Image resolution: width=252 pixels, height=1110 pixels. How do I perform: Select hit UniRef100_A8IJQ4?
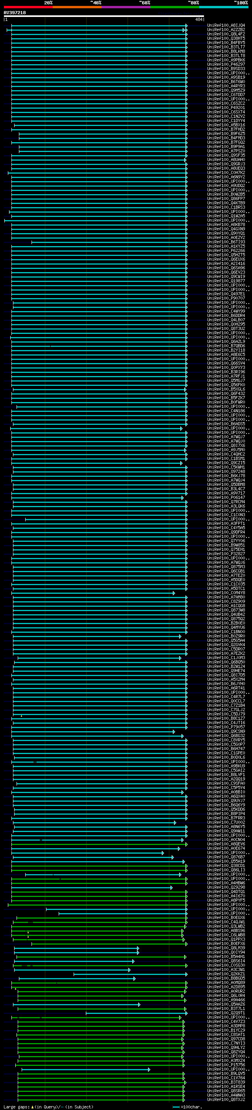coord(226,26)
